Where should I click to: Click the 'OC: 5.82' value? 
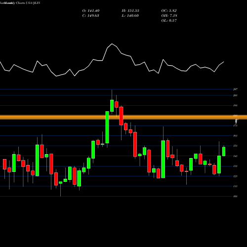tap(169, 11)
